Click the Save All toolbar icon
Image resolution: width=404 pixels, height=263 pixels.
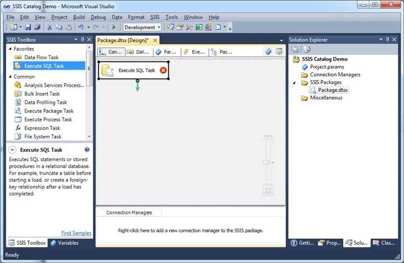click(37, 27)
